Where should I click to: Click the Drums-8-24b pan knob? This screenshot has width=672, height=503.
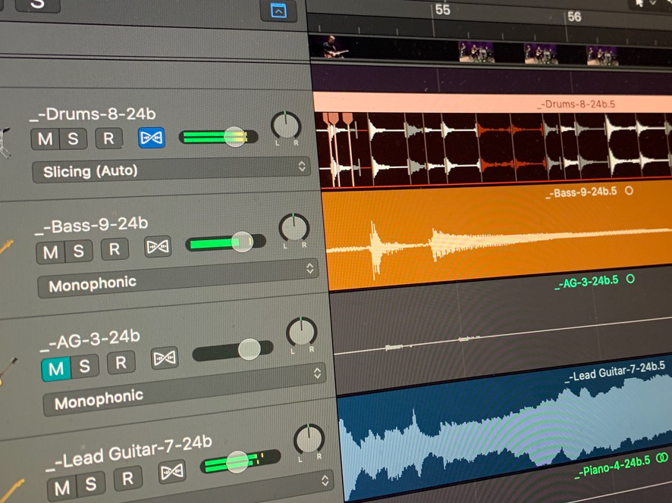[286, 127]
